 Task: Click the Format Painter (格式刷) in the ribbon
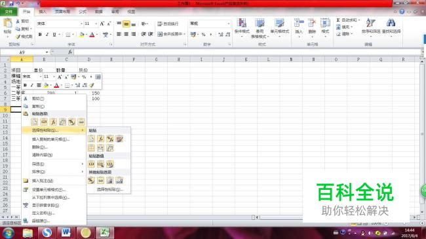tap(24, 37)
